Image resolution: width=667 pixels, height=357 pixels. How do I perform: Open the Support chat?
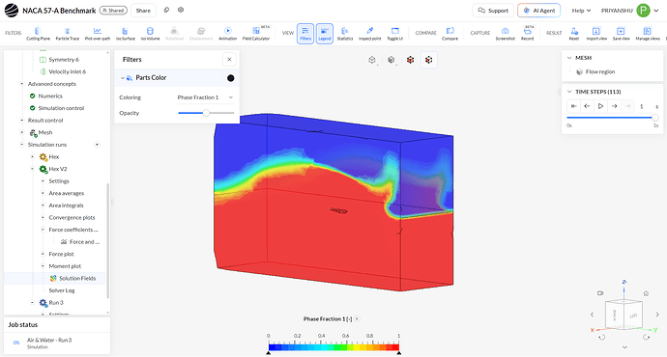point(493,11)
